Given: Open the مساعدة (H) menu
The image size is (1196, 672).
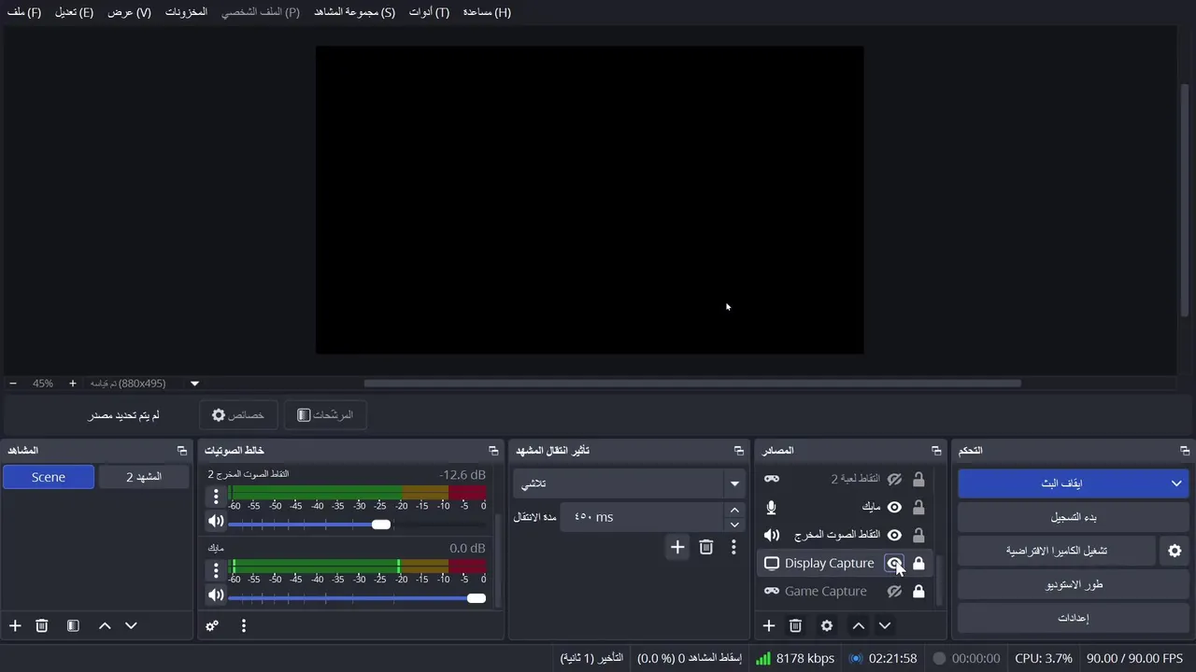Looking at the screenshot, I should tap(487, 12).
